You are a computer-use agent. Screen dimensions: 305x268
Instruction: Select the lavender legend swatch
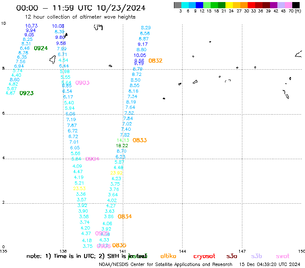[281, 5]
